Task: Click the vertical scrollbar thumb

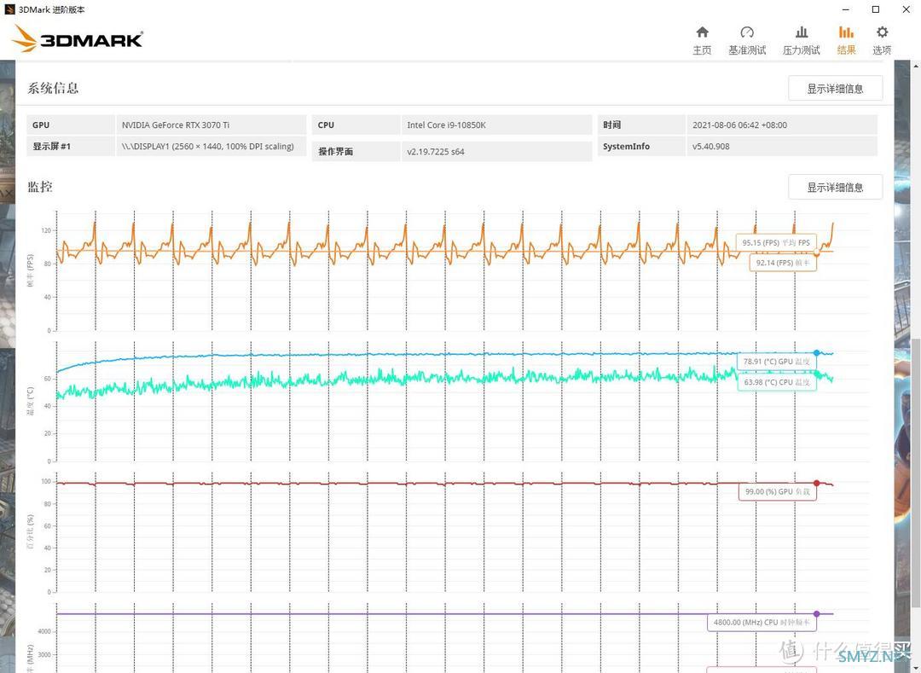Action: [x=916, y=473]
